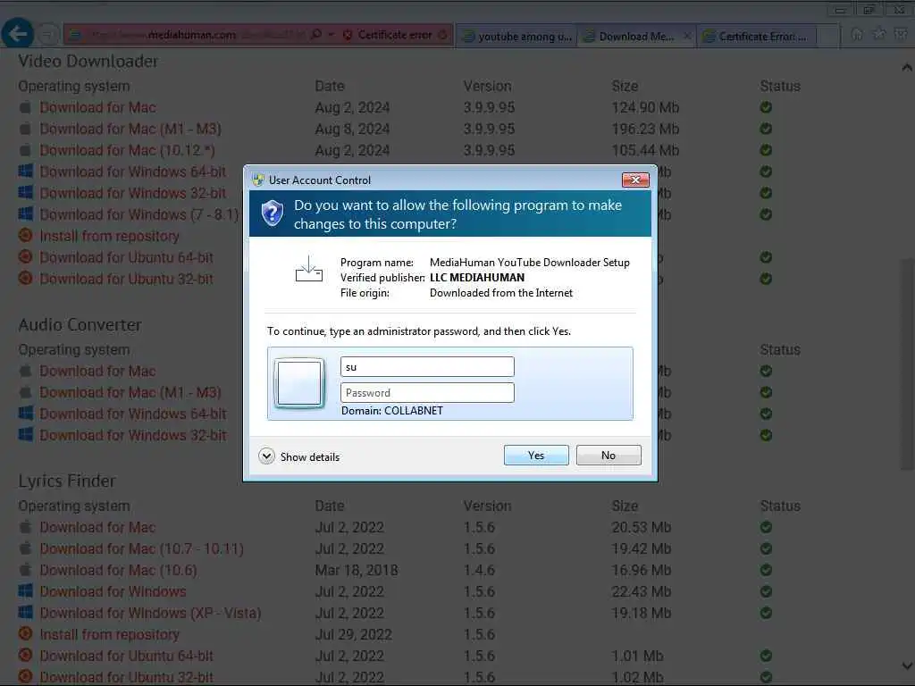
Task: Open the address bar dropdown arrow
Action: [x=332, y=35]
